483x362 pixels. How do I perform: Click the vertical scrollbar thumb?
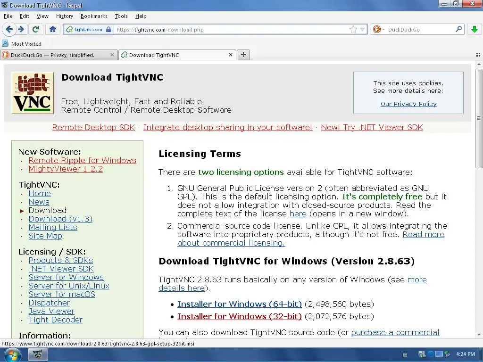[478, 118]
